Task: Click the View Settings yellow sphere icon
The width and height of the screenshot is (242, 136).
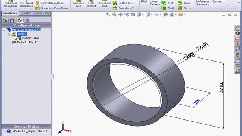Action: pos(181,15)
